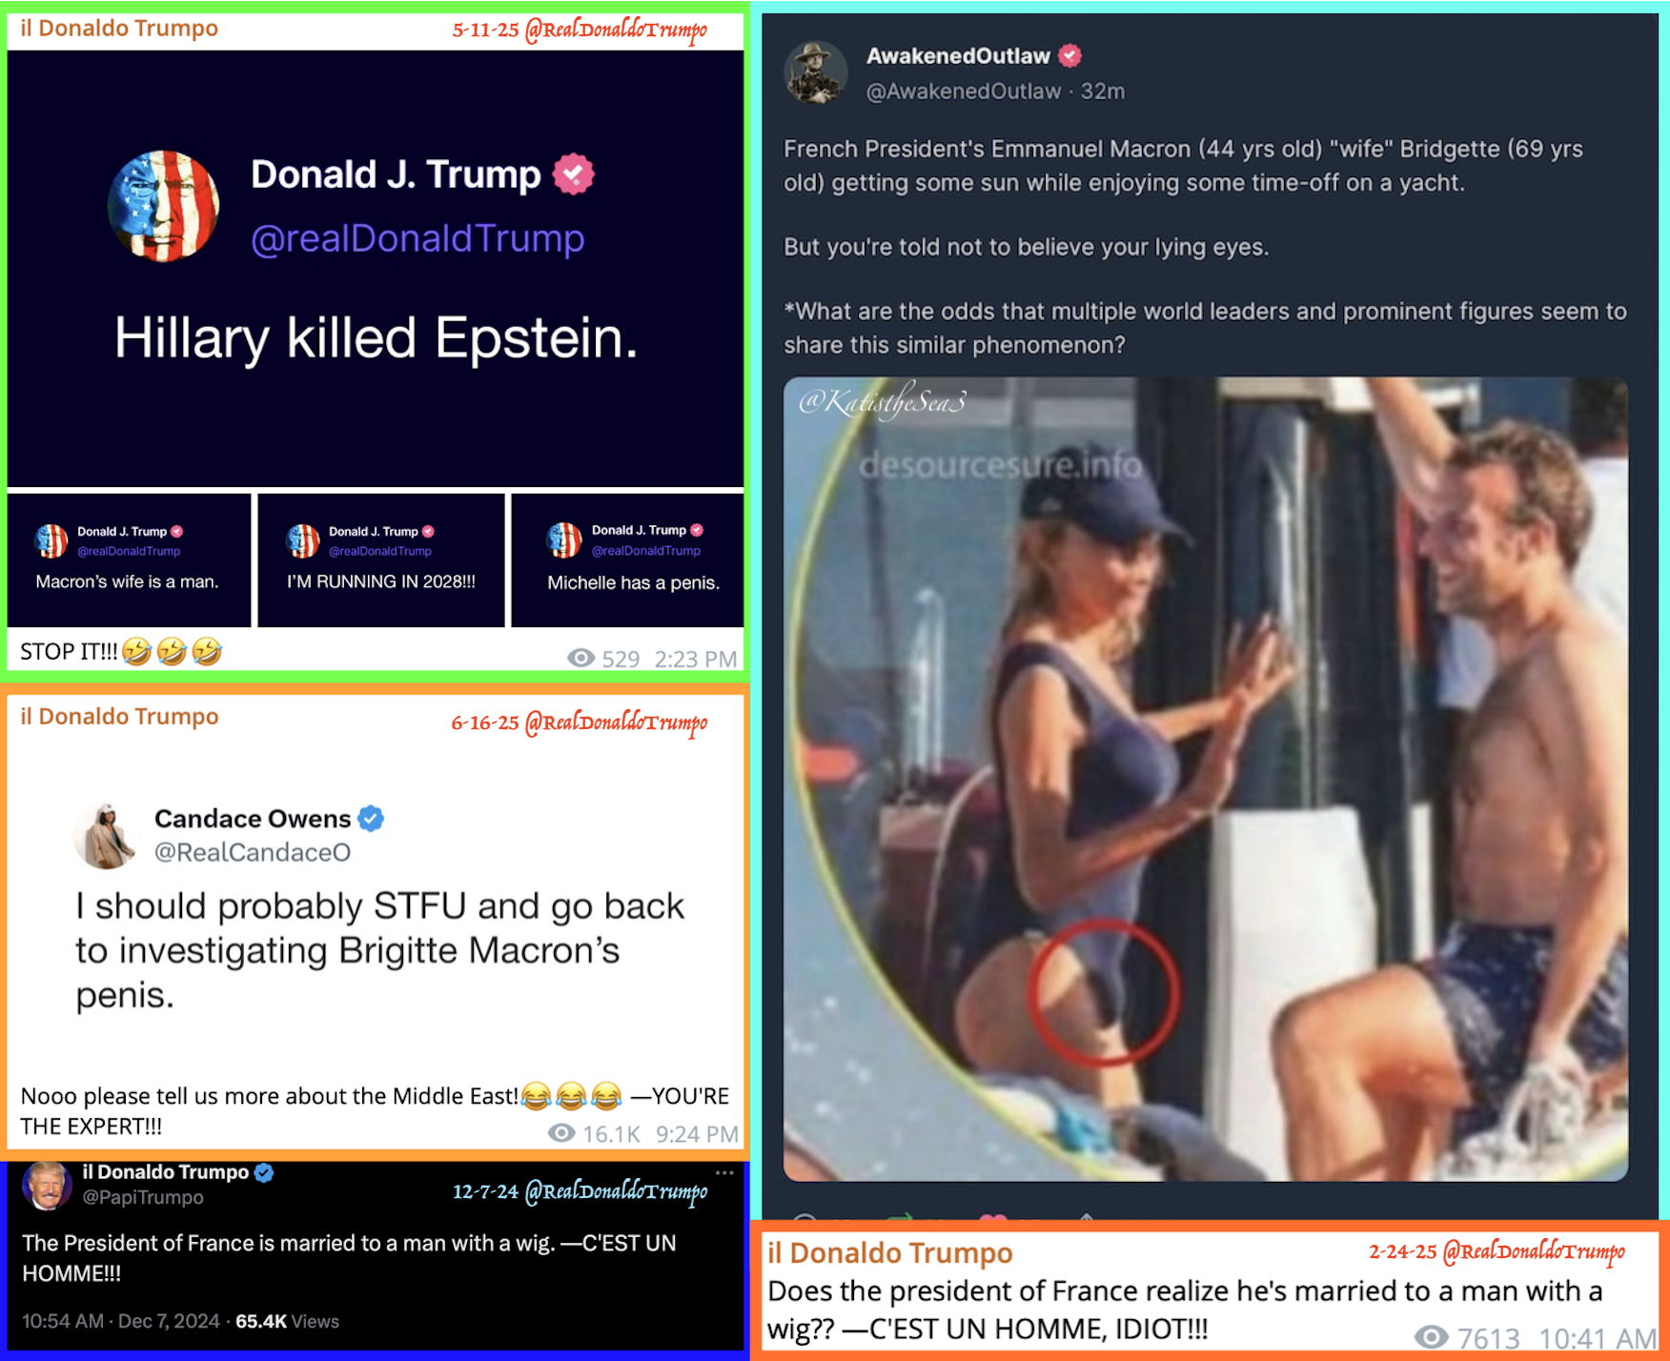Image resolution: width=1670 pixels, height=1361 pixels.
Task: Click the pink verified badge beside large Donald J. Trump name
Action: pyautogui.click(x=573, y=174)
